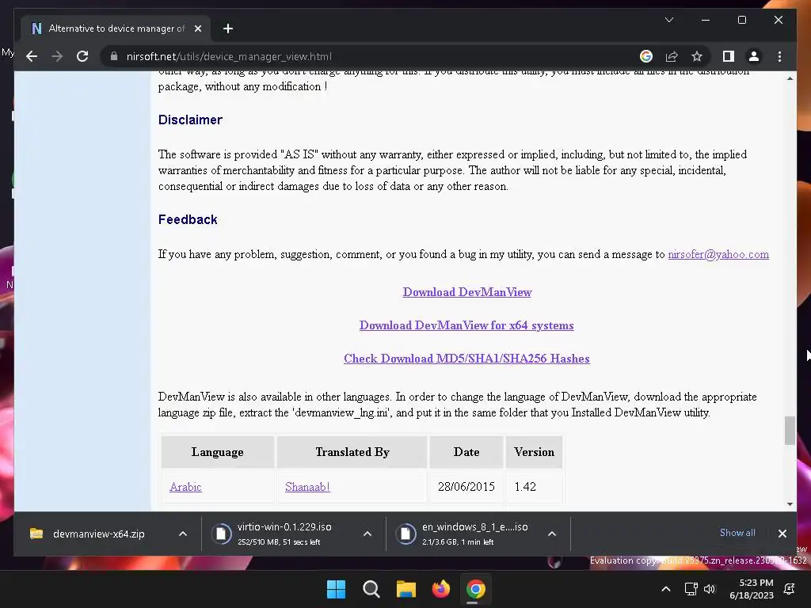Viewport: 811px width, 608px height.
Task: Open the Chrome side panel
Action: pyautogui.click(x=729, y=56)
